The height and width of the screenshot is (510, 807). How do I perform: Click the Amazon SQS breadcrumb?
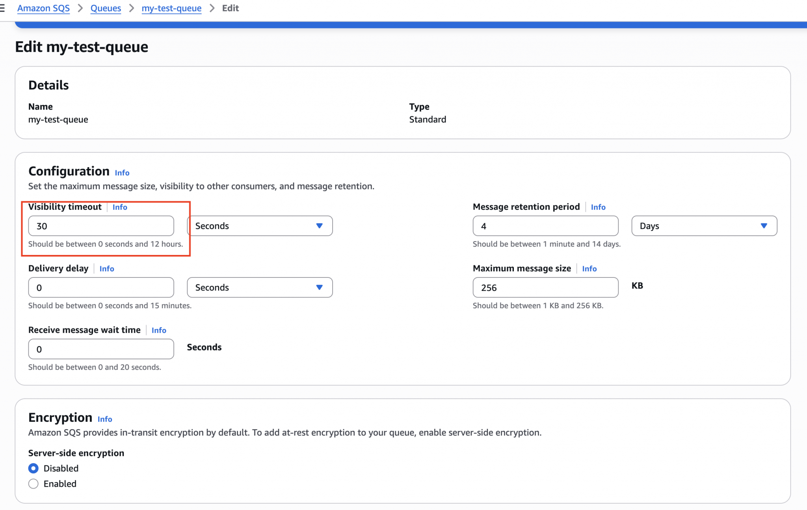(43, 8)
